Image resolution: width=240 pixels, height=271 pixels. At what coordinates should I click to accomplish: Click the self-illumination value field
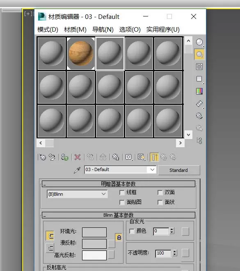161,231
